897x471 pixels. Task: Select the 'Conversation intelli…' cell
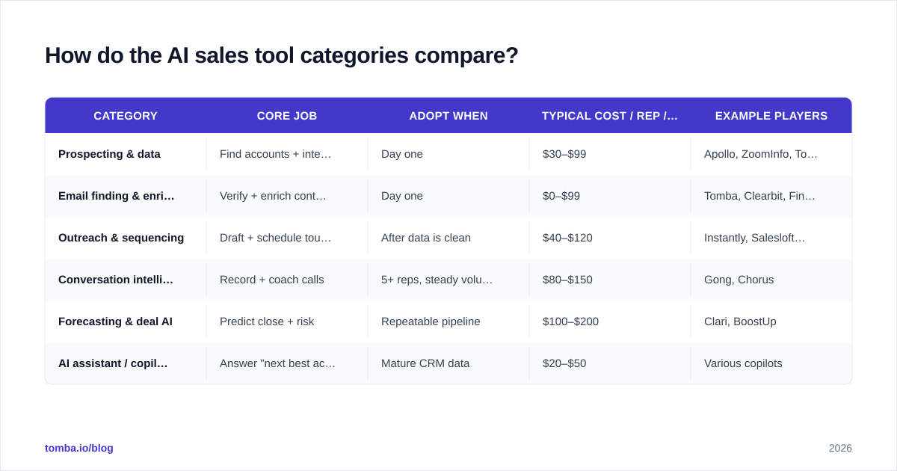coord(126,280)
